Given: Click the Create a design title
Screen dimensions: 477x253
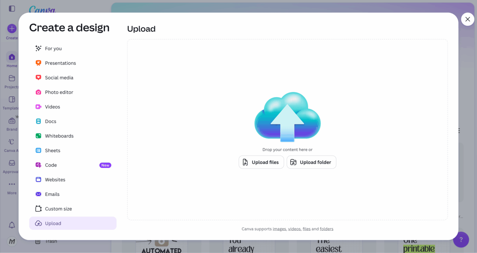Looking at the screenshot, I should tap(69, 27).
